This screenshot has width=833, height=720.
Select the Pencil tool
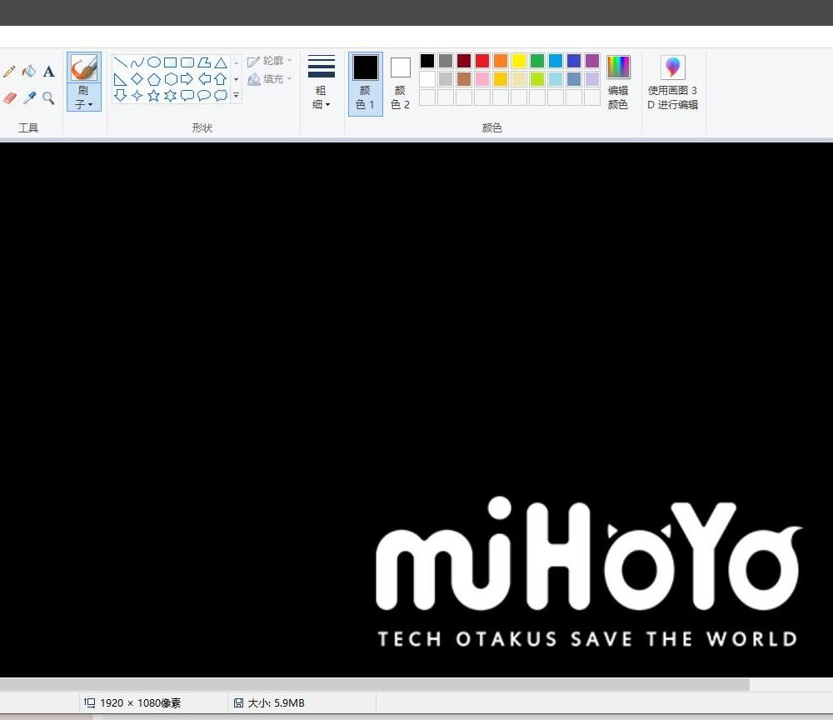9,72
